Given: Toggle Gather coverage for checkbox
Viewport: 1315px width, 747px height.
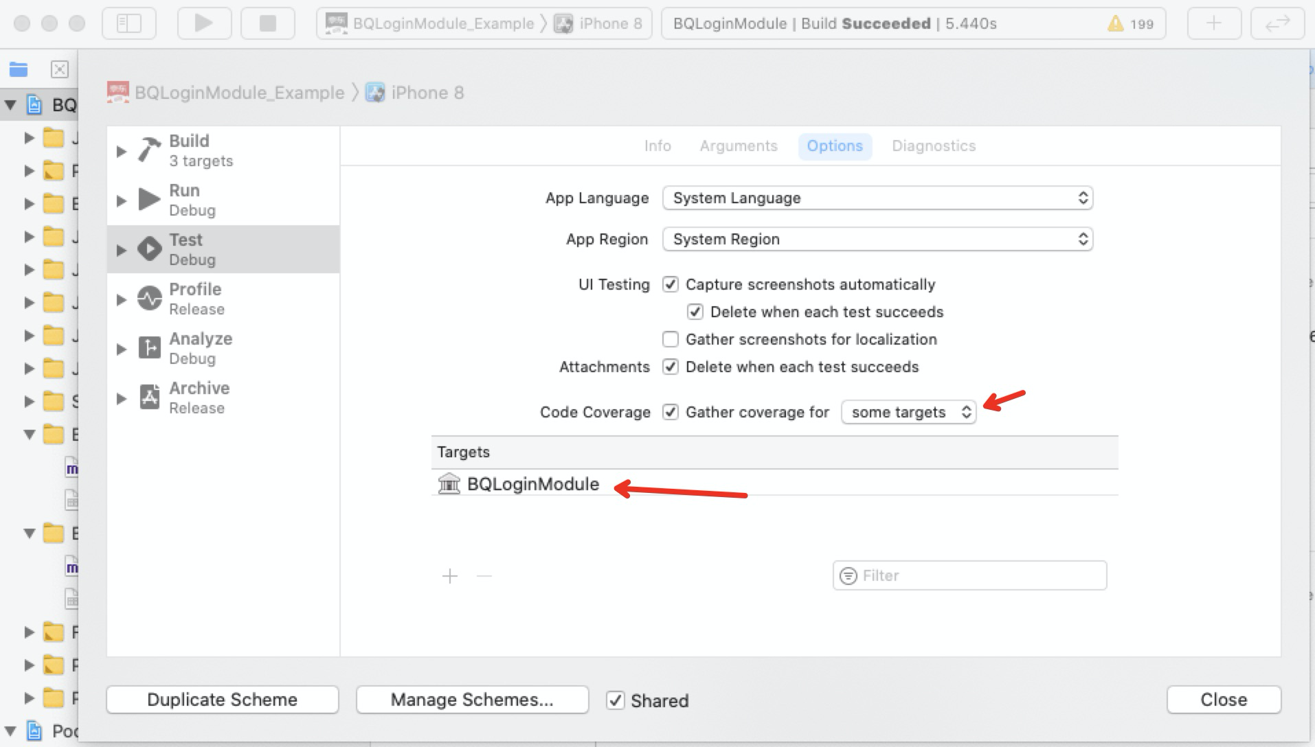Looking at the screenshot, I should tap(671, 412).
